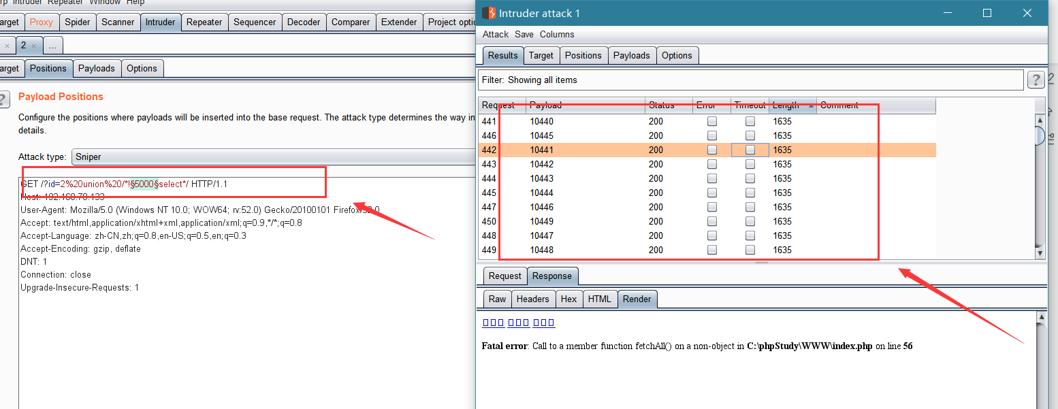Select the Positions tab in main Intruder window
1058x409 pixels.
tap(48, 68)
